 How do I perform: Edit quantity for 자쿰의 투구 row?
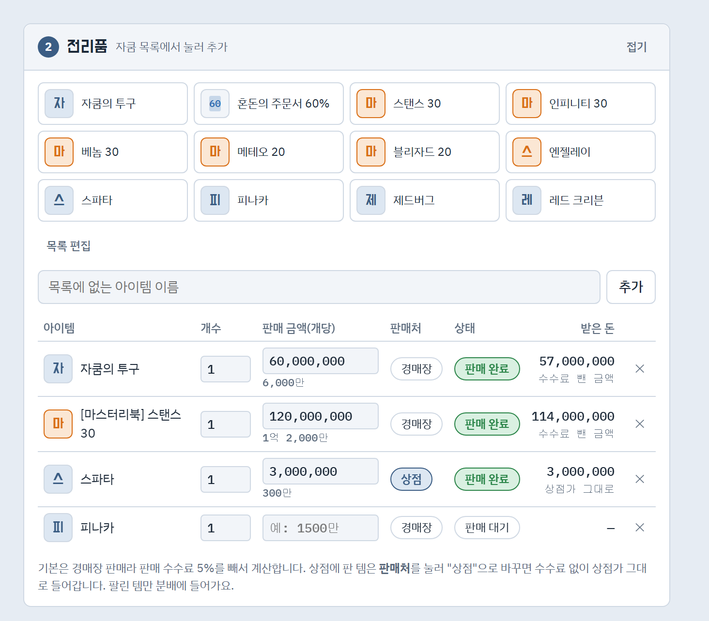(x=226, y=369)
